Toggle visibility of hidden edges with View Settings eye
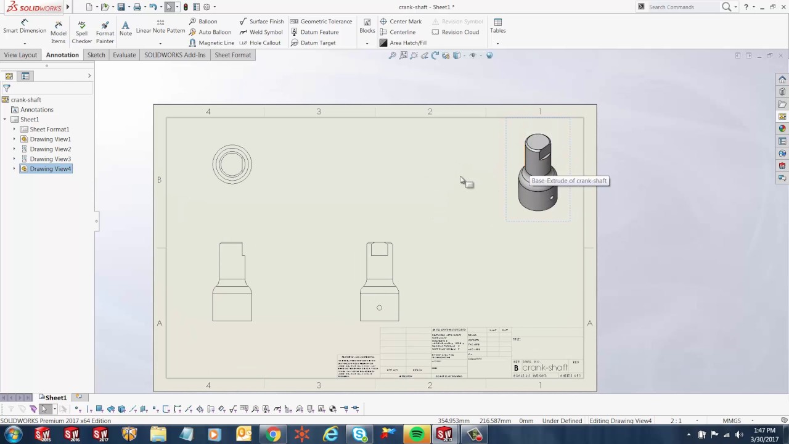Viewport: 789px width, 444px height. pyautogui.click(x=472, y=55)
